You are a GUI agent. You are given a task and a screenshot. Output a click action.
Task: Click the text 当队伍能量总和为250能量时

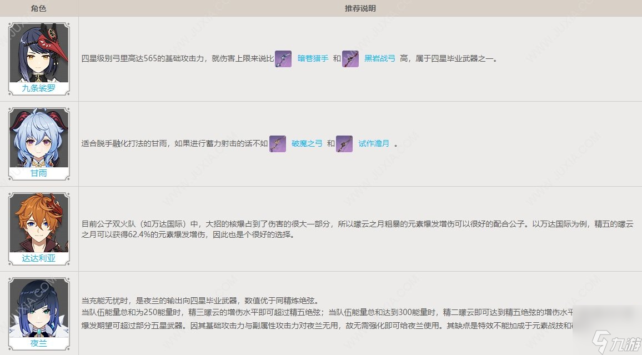pyautogui.click(x=133, y=312)
